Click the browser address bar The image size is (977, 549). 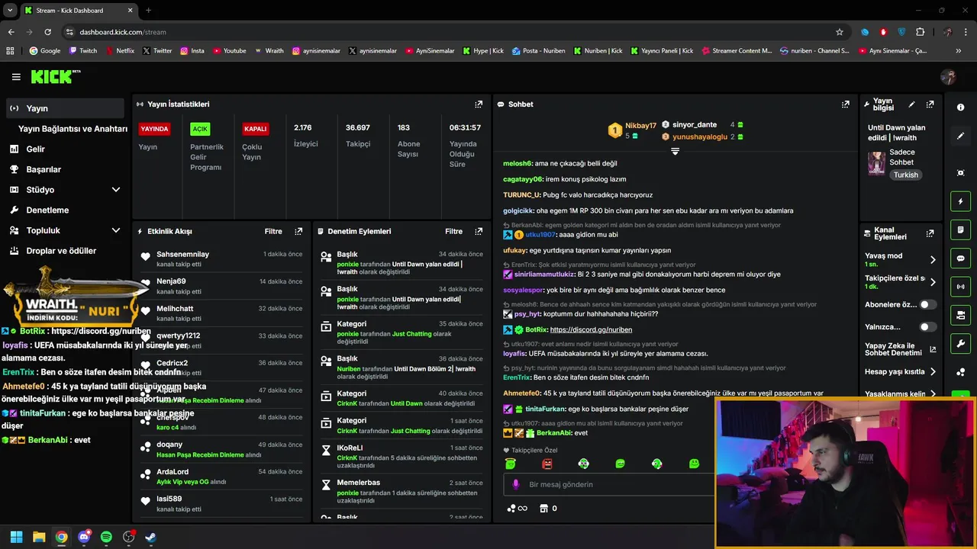pyautogui.click(x=450, y=32)
